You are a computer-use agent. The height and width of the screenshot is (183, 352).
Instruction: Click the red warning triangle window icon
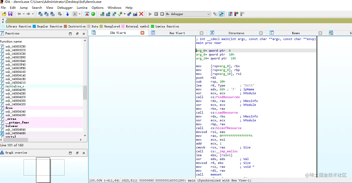tap(87, 14)
